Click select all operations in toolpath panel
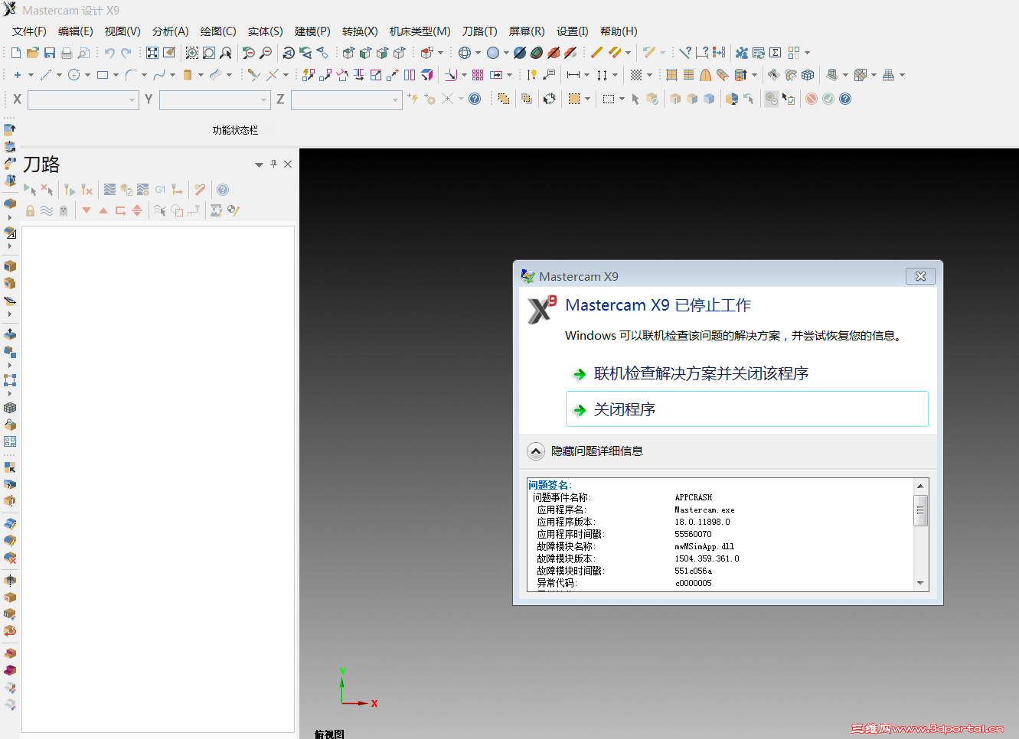Screen dimensions: 1019x739 point(30,190)
